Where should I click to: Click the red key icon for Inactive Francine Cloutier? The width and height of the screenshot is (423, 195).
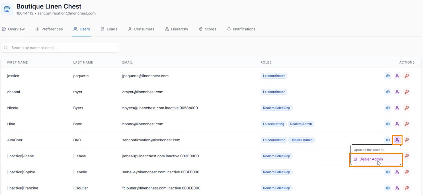pyautogui.click(x=406, y=188)
